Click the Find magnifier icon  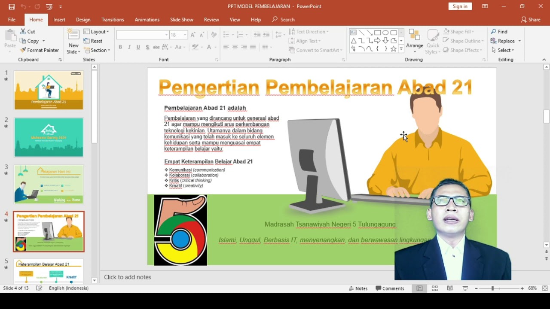(494, 31)
